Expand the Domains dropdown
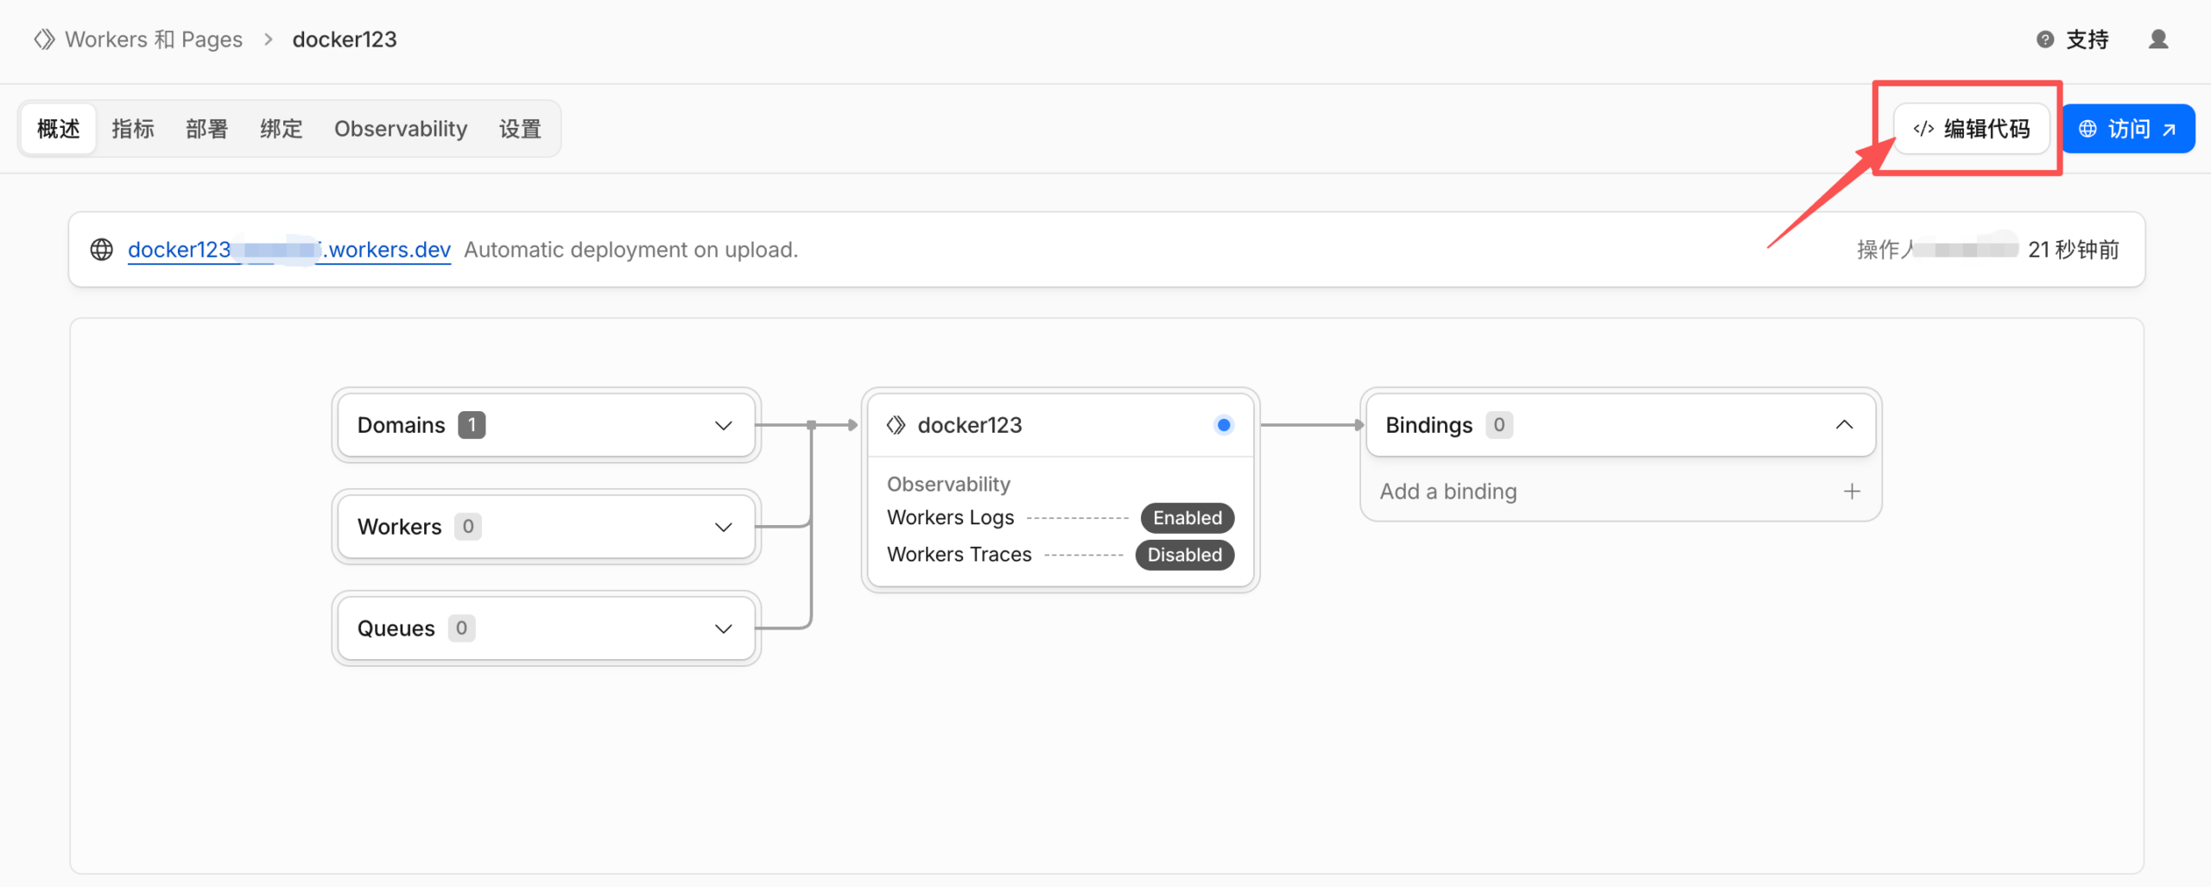Image resolution: width=2211 pixels, height=887 pixels. [723, 426]
